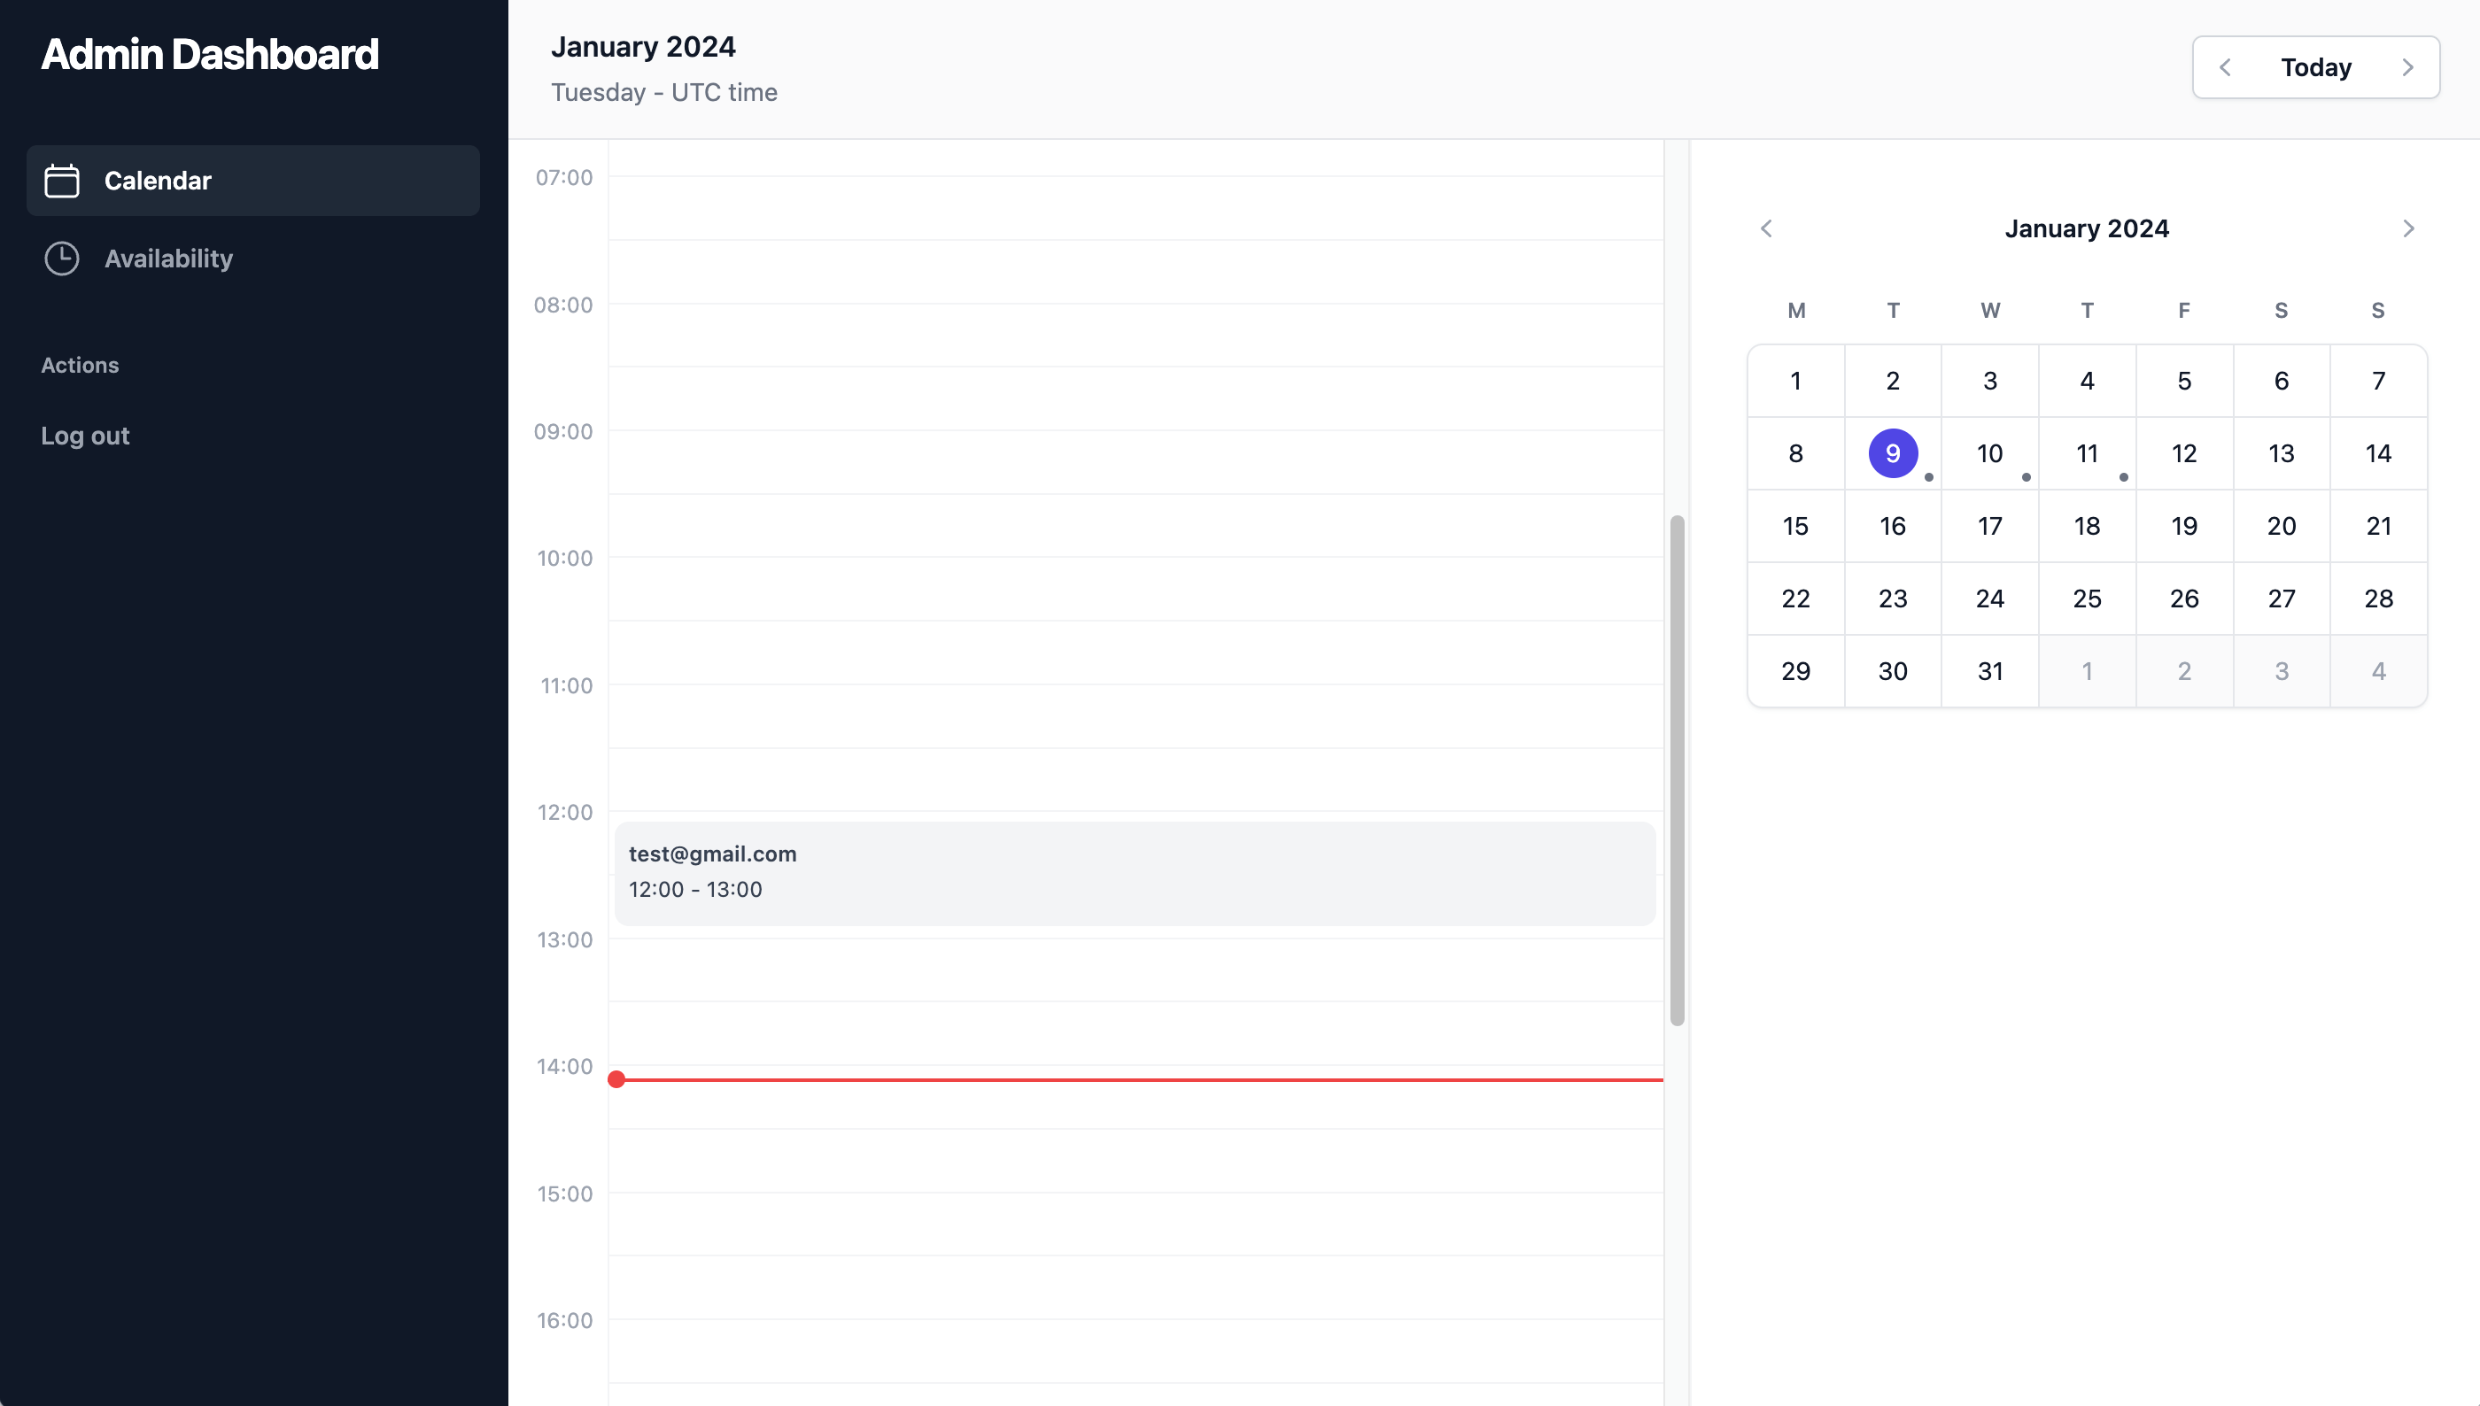Select January 16 in the mini calendar
This screenshot has height=1406, width=2480.
pyautogui.click(x=1893, y=525)
